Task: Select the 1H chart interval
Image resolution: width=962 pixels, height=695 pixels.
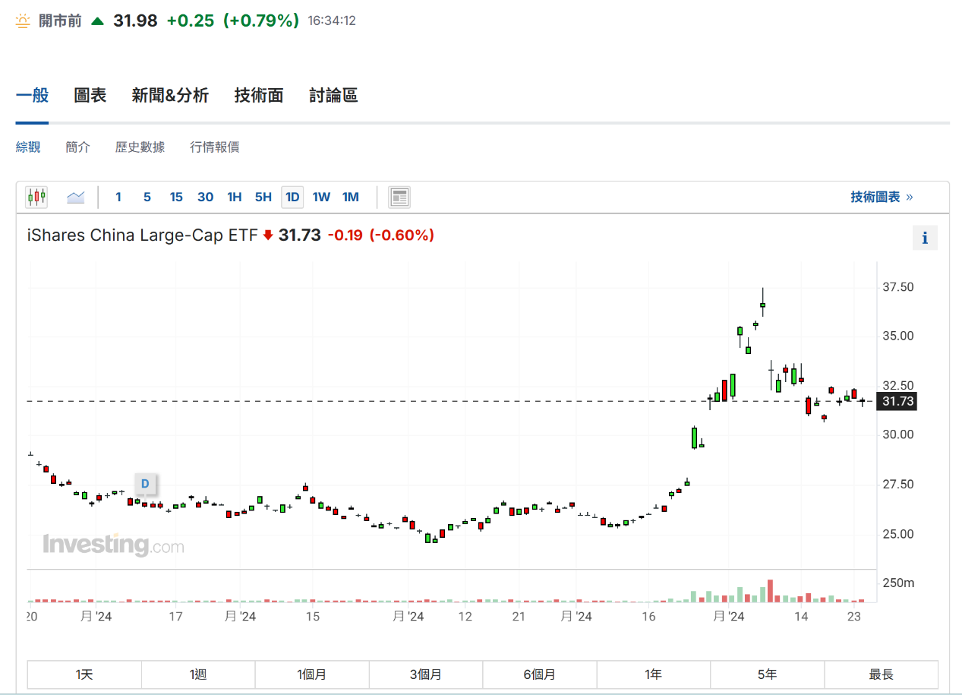Action: tap(234, 197)
